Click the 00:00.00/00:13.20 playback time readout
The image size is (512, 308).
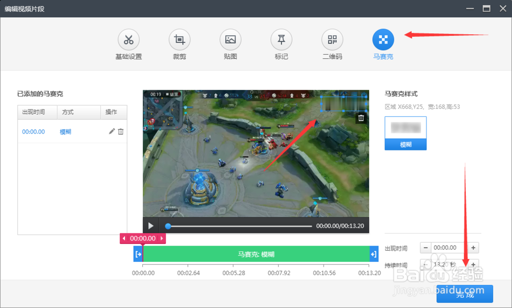point(340,226)
